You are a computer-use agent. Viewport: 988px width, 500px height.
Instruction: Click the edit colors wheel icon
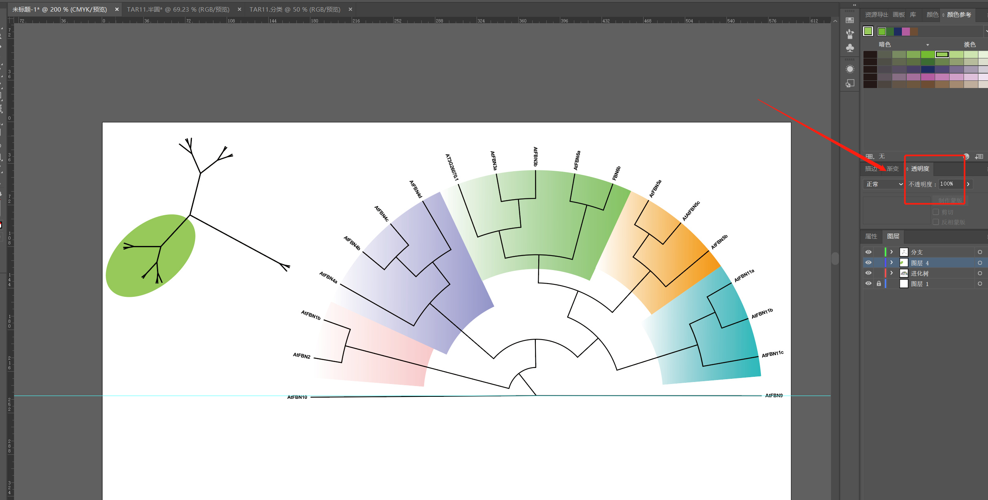[x=966, y=156]
